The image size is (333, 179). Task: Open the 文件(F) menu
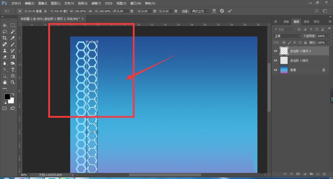click(16, 3)
